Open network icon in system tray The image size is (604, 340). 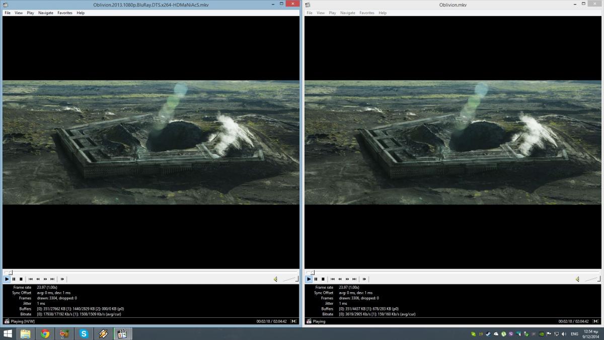click(556, 334)
